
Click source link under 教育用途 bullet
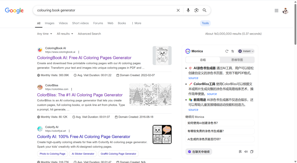coord(193,110)
